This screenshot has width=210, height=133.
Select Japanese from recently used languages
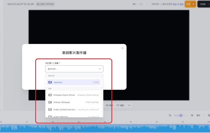point(73,82)
